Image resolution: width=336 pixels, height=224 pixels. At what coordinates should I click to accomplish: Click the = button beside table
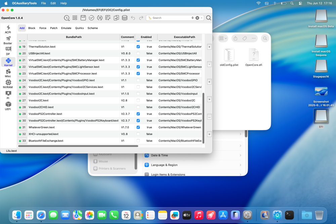pos(209,134)
